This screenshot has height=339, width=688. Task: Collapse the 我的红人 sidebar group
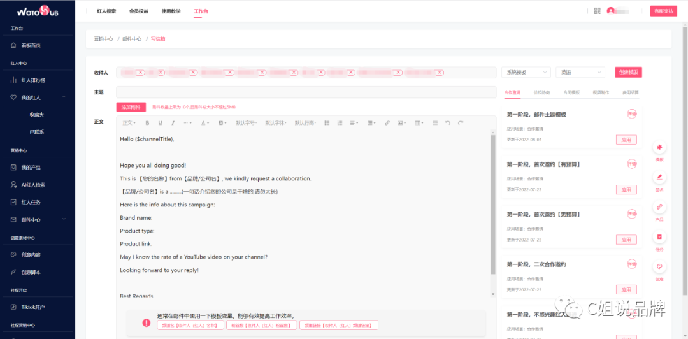pos(64,97)
